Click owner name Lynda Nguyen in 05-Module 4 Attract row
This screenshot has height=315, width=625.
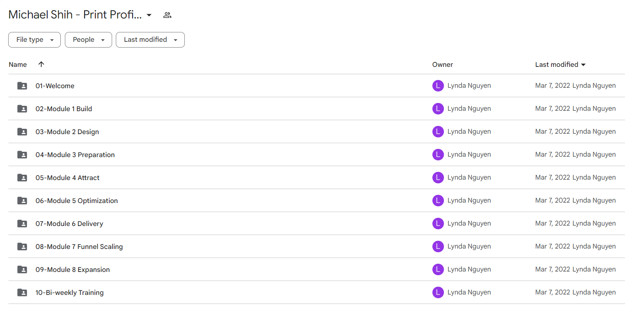[x=469, y=178]
